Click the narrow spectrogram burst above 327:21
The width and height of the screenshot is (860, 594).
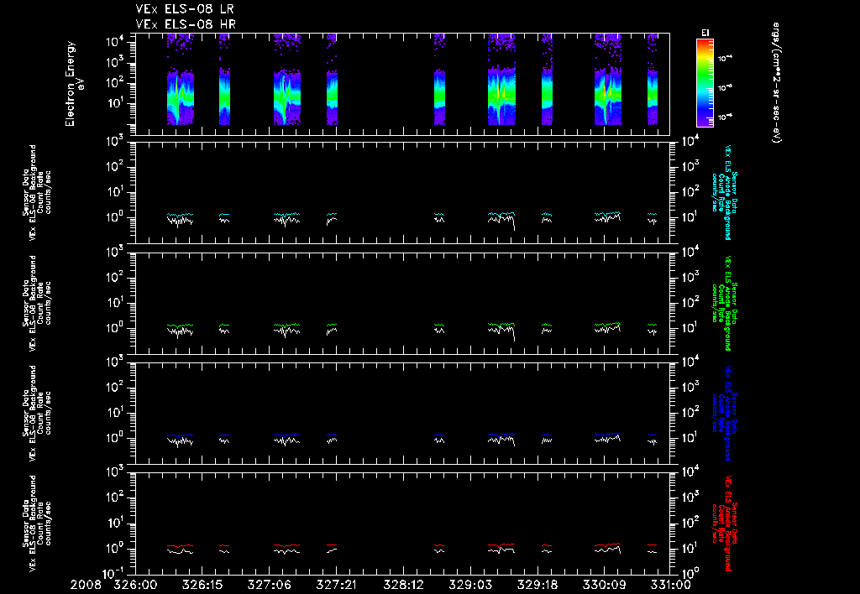(332, 80)
